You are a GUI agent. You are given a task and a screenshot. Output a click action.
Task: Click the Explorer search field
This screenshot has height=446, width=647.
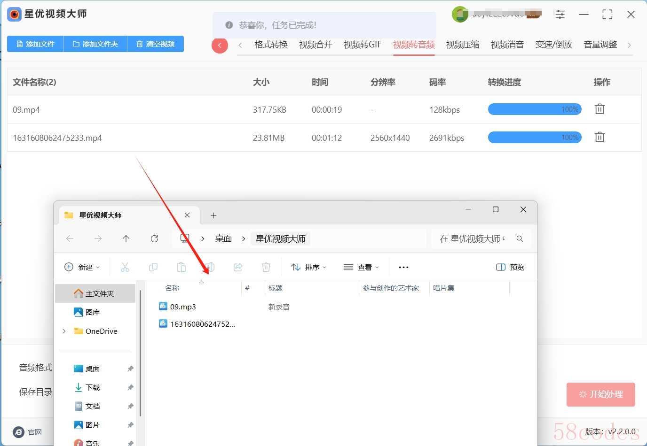(x=473, y=238)
